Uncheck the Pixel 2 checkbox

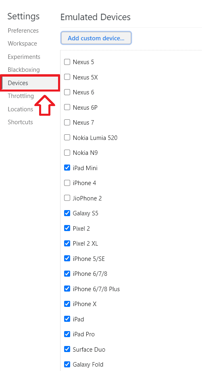[67, 228]
